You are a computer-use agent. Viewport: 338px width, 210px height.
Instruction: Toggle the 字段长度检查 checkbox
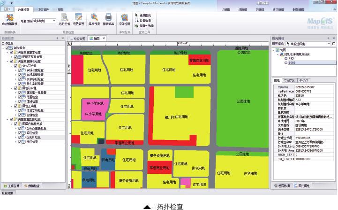[20, 70]
